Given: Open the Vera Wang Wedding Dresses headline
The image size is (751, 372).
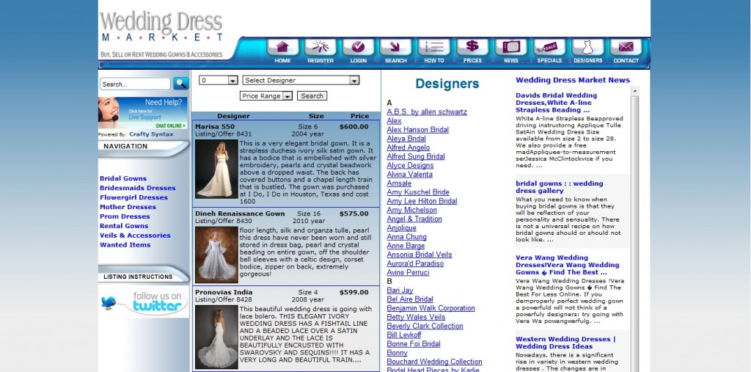Looking at the screenshot, I should (x=568, y=265).
